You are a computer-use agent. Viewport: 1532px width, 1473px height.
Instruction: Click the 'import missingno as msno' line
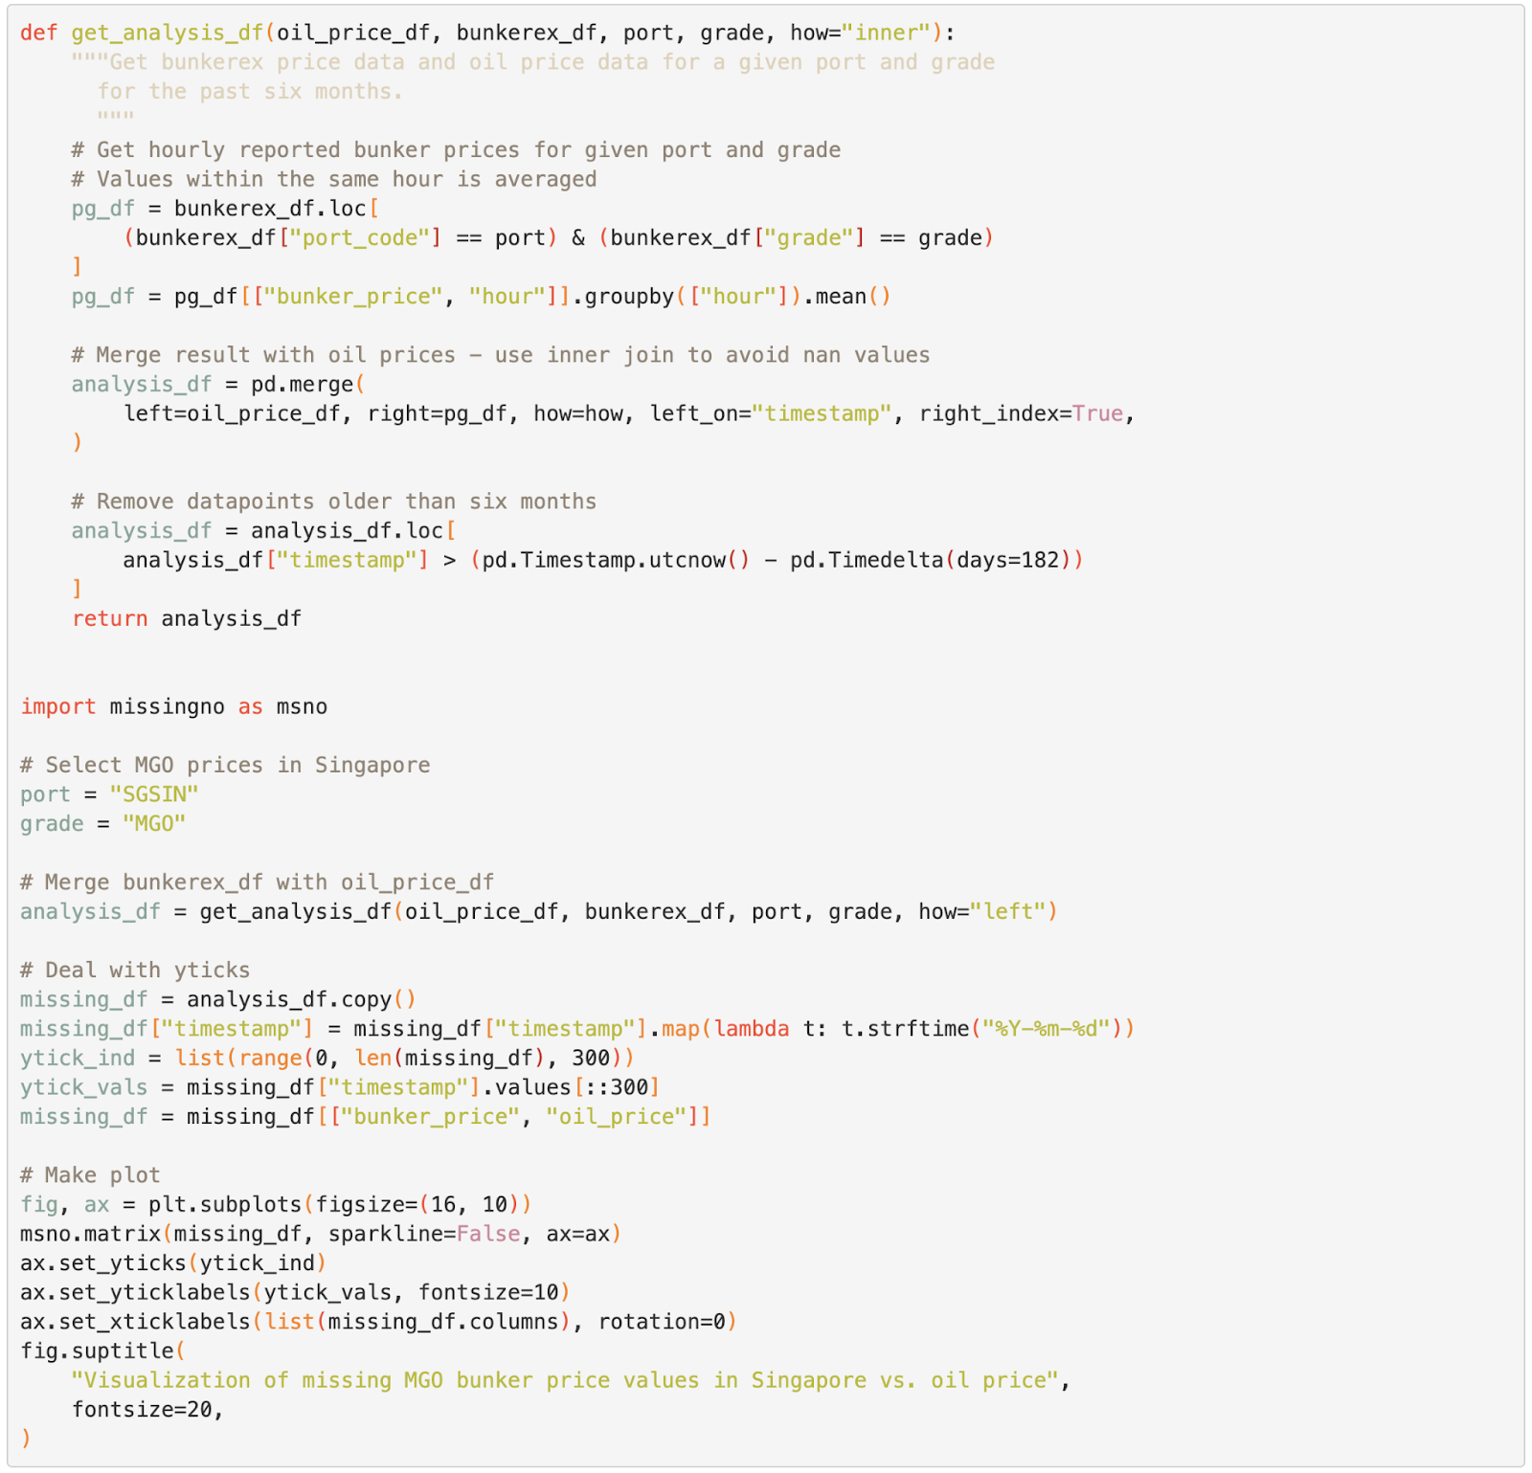tap(174, 706)
